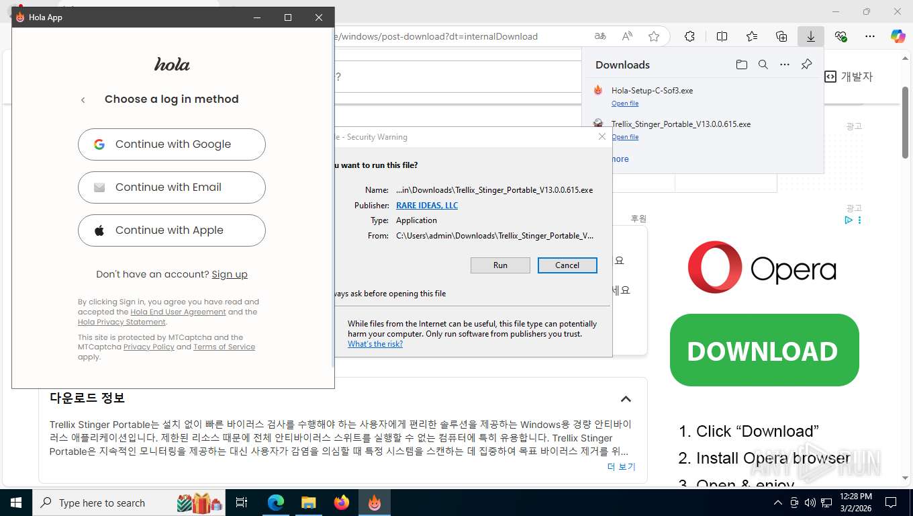
Task: Toggle Edge split screen icon
Action: [722, 36]
